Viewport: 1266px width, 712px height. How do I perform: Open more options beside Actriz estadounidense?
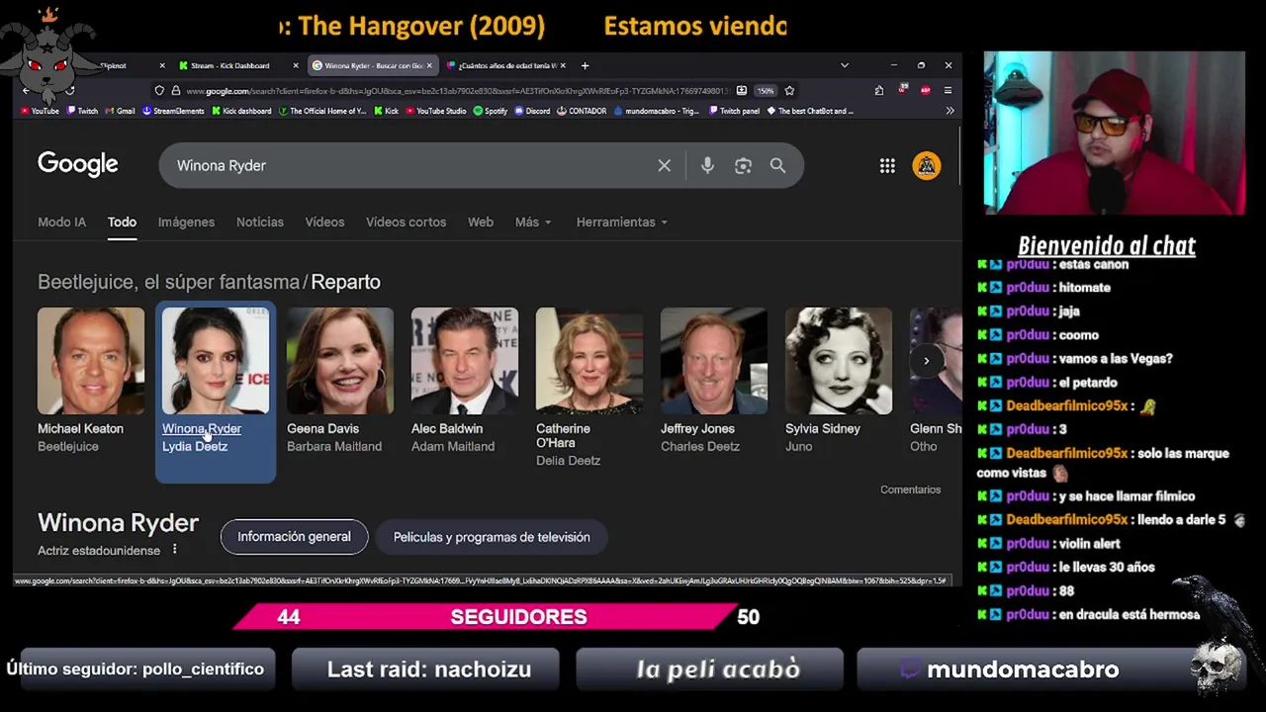(x=175, y=549)
